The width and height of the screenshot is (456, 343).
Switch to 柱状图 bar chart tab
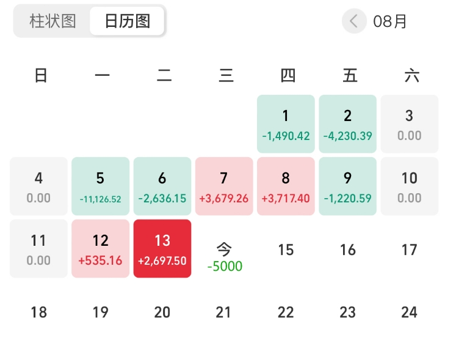point(52,21)
